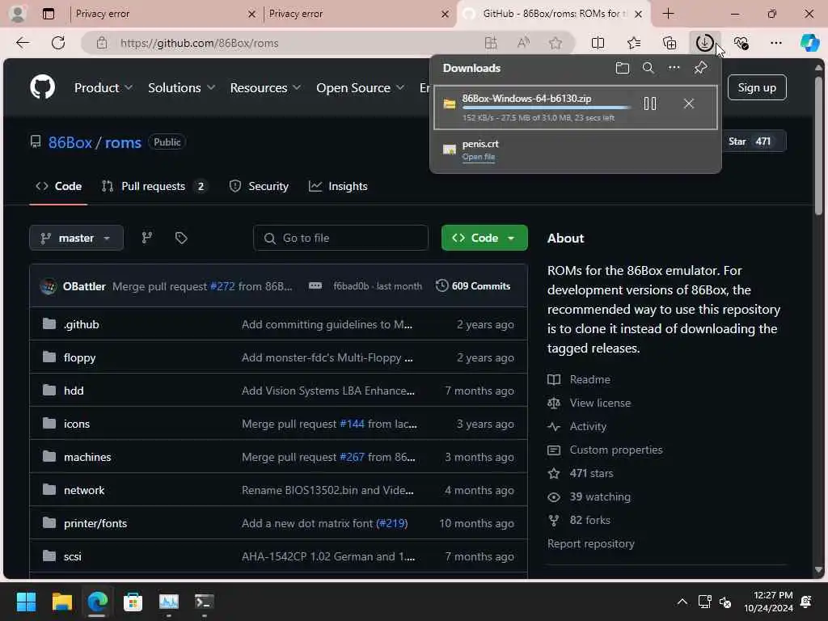Expand the Product menu
The width and height of the screenshot is (828, 621).
pyautogui.click(x=103, y=87)
